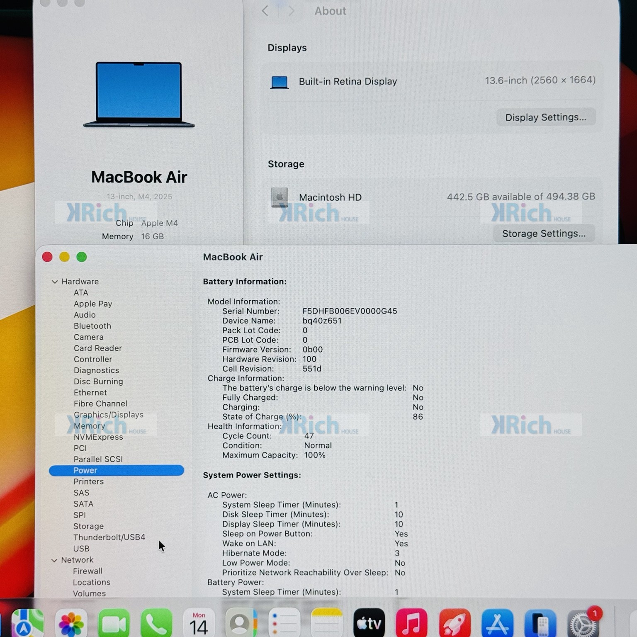Click Maximum Capacity 100% value

click(315, 455)
